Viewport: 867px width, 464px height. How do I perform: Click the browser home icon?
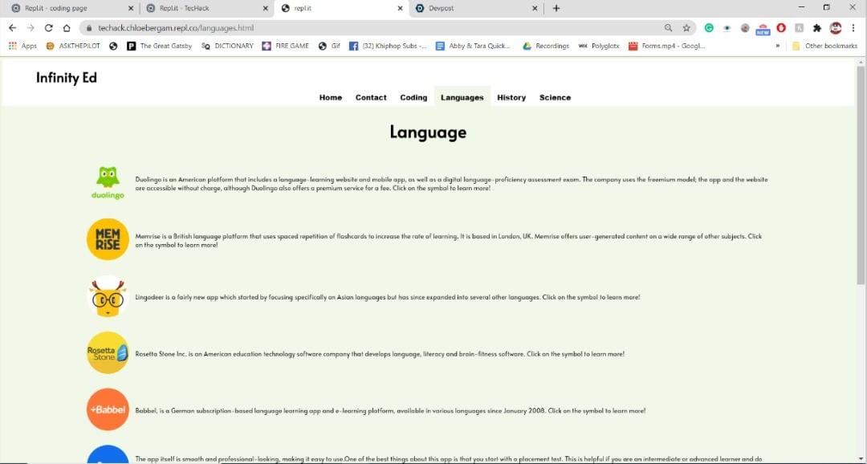[x=67, y=27]
